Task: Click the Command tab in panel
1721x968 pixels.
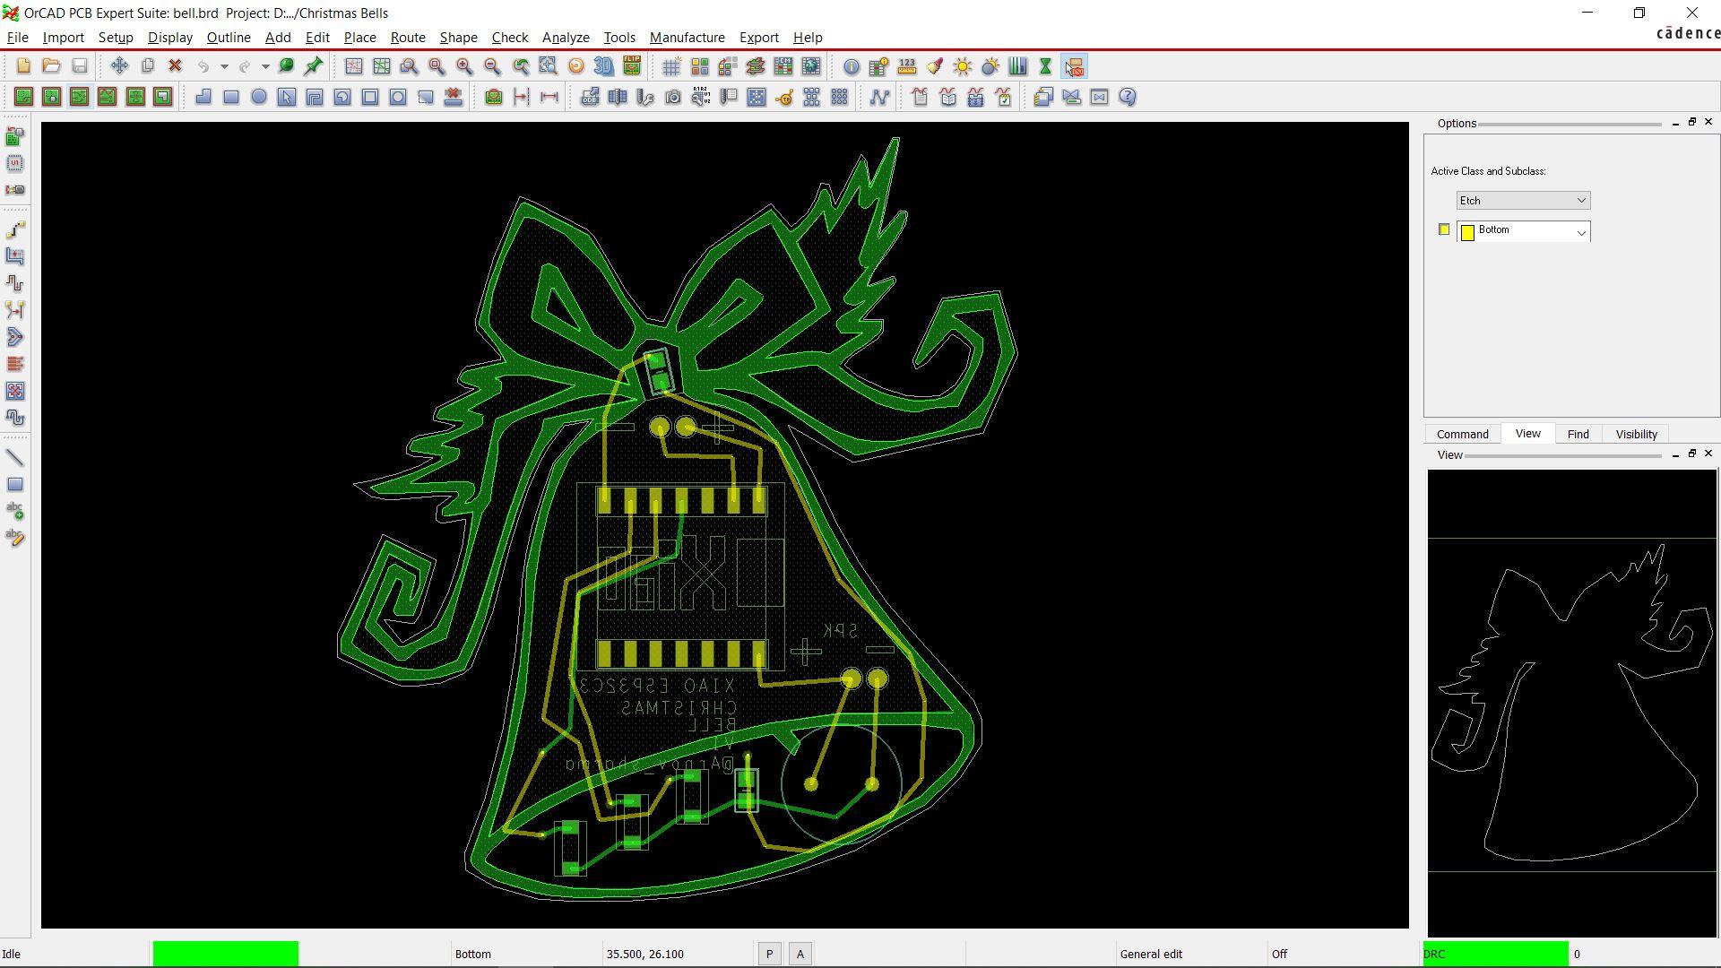Action: (1462, 433)
